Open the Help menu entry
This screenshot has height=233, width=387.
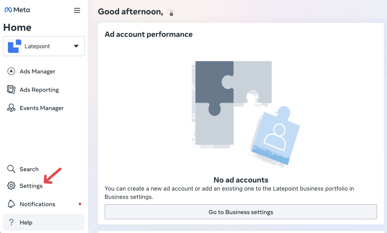coord(26,222)
